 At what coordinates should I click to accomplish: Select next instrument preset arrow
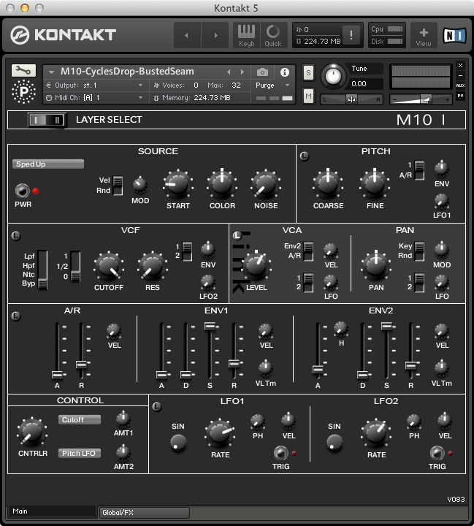242,72
